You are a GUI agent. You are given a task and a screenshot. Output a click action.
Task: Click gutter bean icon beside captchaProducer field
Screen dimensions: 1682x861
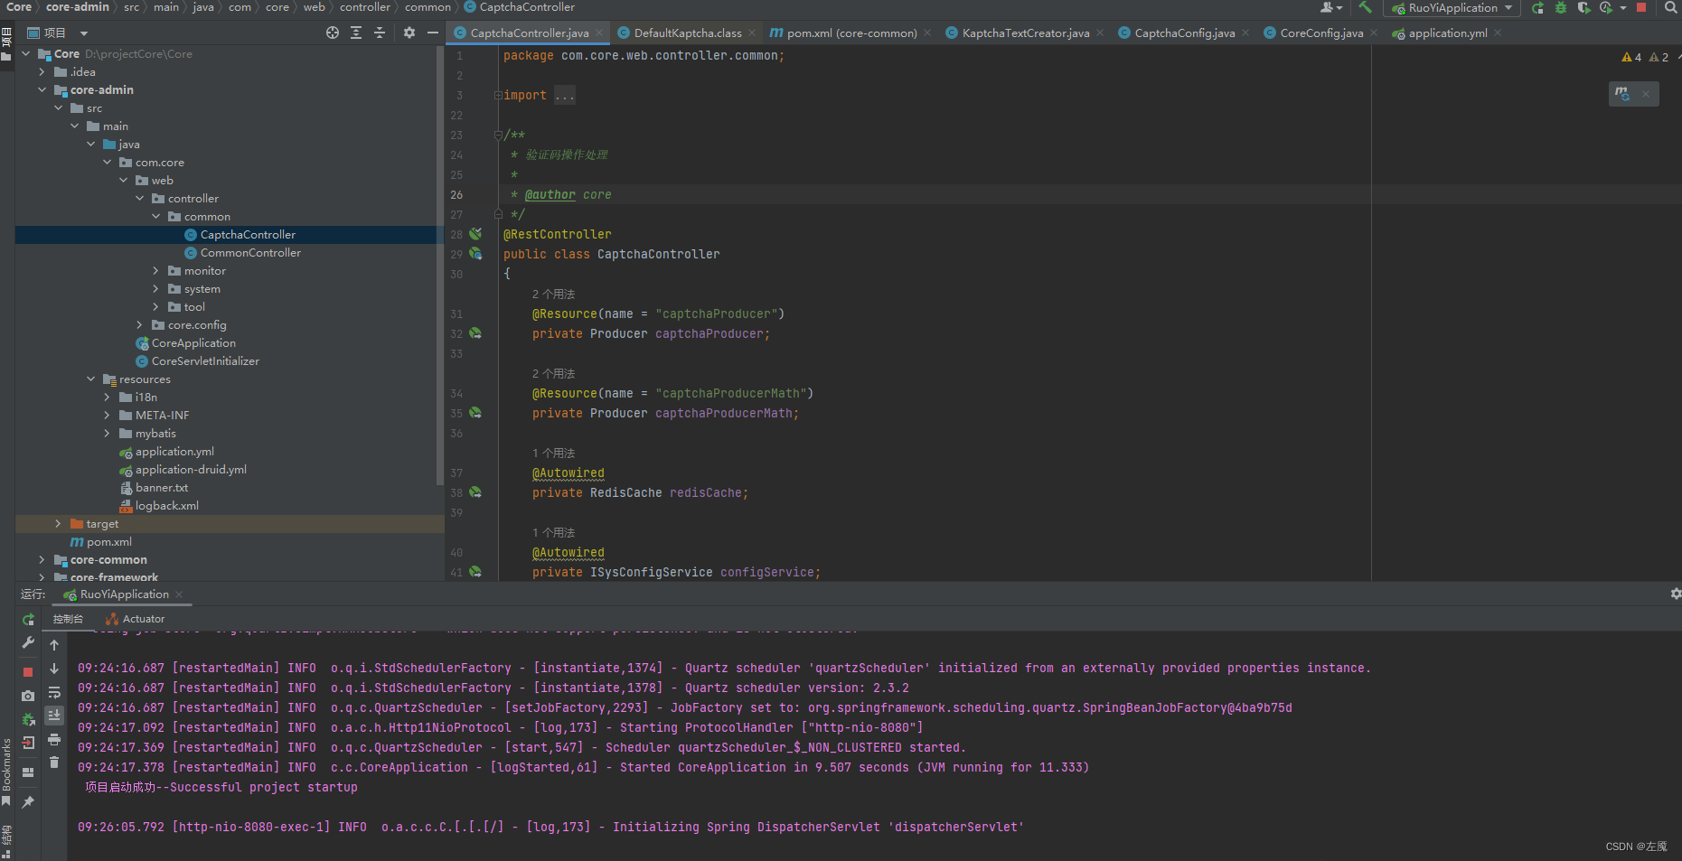(475, 333)
